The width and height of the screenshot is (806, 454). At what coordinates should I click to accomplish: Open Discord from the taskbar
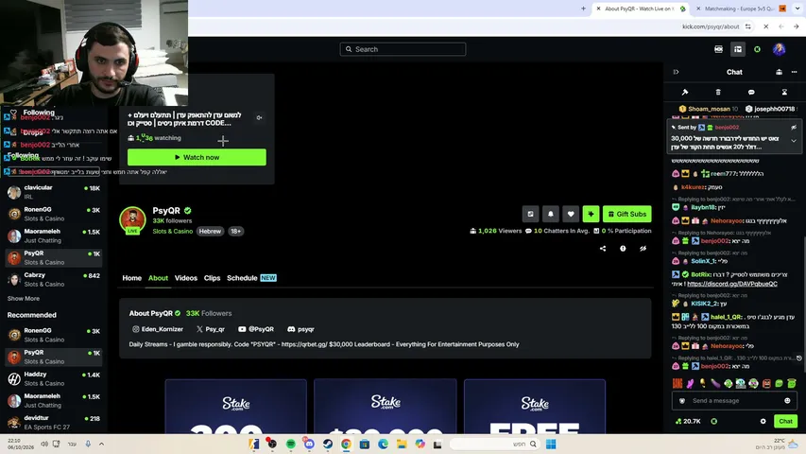309,444
